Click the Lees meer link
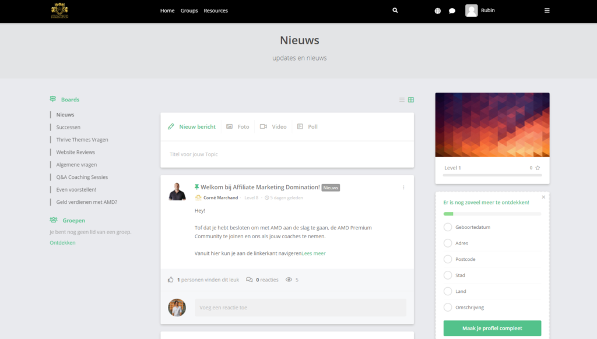 tap(314, 253)
